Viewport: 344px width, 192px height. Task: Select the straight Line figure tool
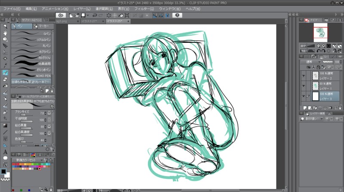click(5, 132)
